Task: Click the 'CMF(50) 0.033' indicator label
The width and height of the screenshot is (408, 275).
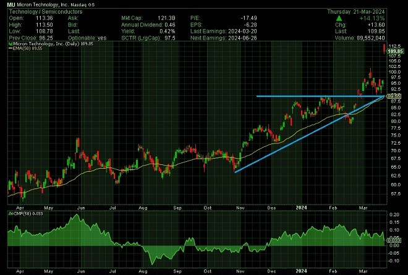Action: tap(28, 214)
